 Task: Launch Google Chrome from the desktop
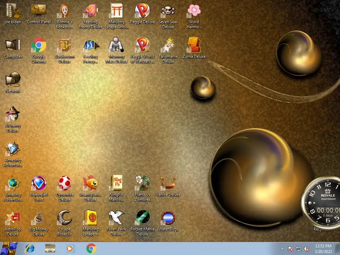click(x=39, y=51)
